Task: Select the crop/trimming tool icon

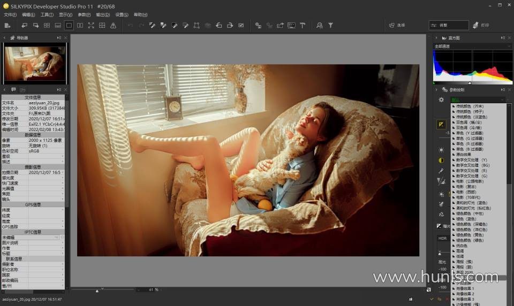Action: click(x=196, y=25)
